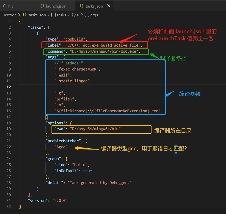Click the true value on line 26

click(x=87, y=171)
